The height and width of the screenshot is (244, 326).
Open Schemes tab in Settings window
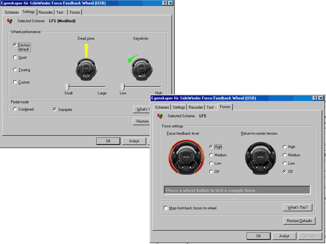12,12
